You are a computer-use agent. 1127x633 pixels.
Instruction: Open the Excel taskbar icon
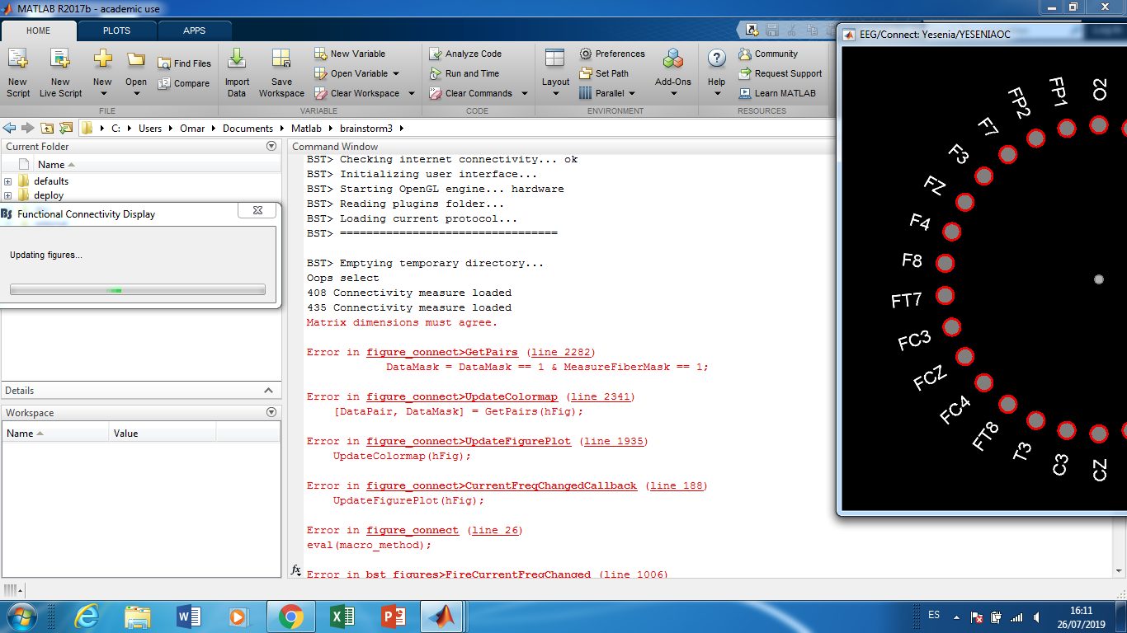pyautogui.click(x=341, y=616)
